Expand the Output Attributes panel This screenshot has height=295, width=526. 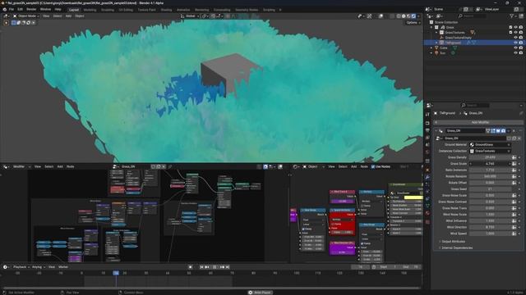453,242
